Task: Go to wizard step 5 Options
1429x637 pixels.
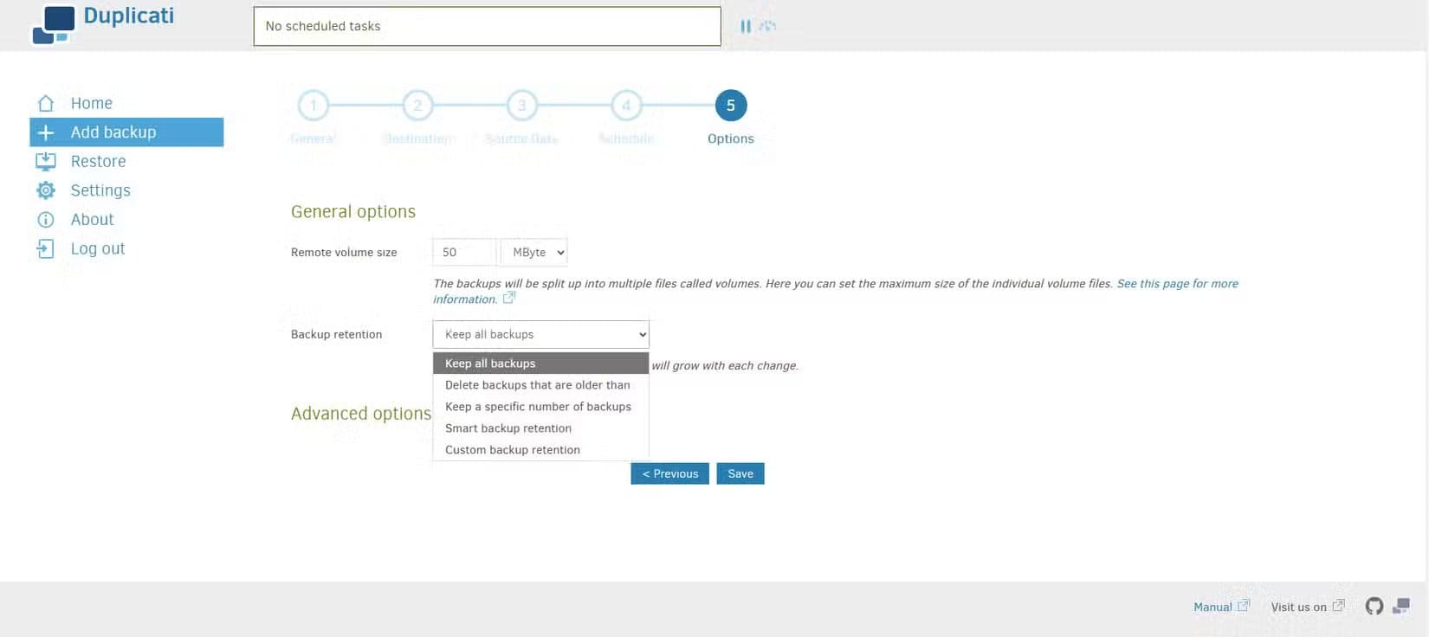Action: [730, 106]
